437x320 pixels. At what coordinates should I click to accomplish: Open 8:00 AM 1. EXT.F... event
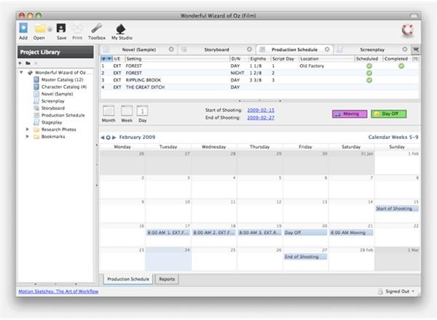pyautogui.click(x=168, y=232)
